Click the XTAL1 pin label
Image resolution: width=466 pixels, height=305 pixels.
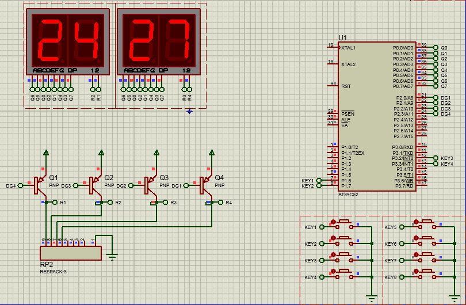[348, 48]
